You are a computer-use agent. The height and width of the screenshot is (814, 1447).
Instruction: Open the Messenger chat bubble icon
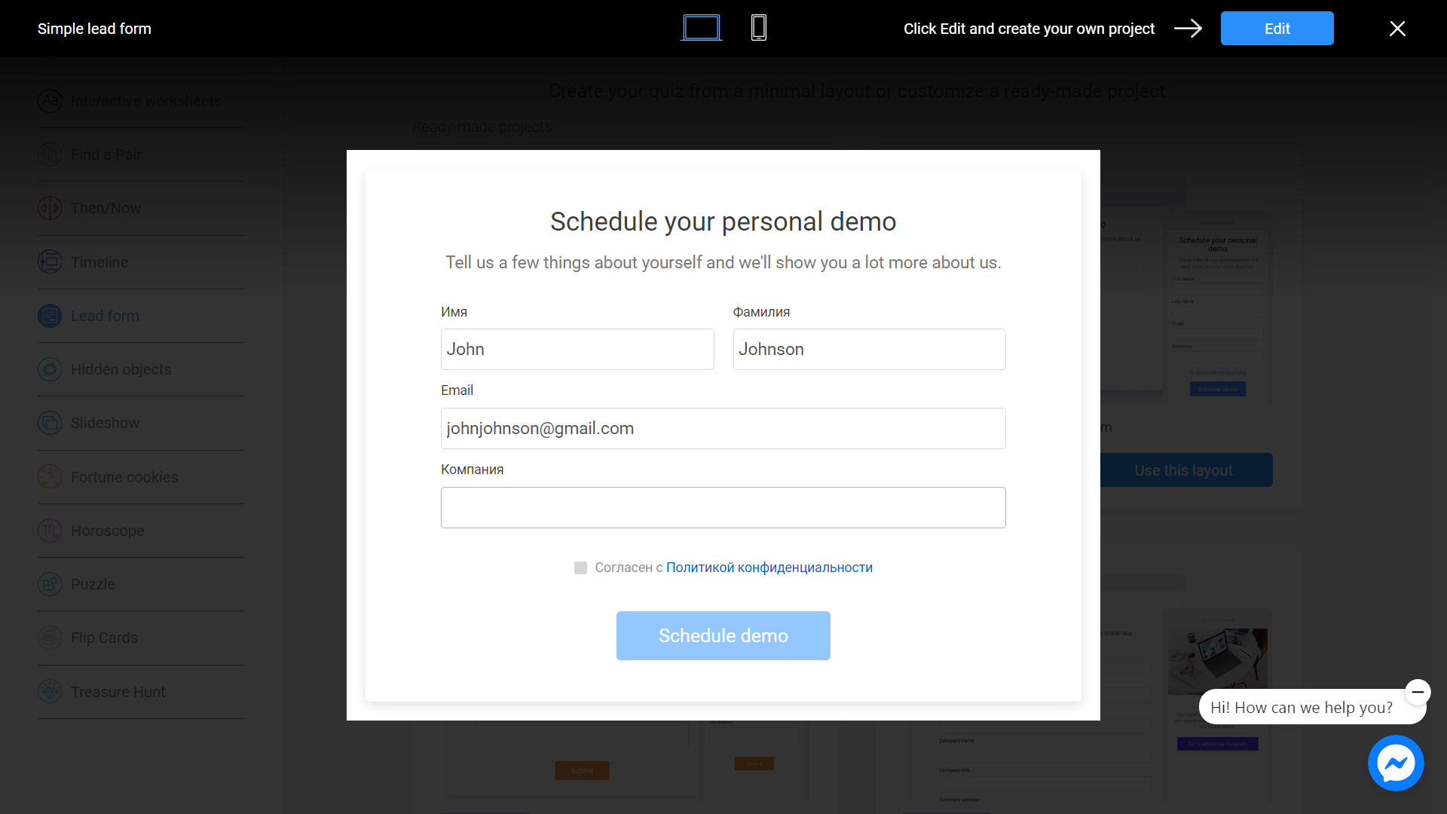tap(1396, 763)
